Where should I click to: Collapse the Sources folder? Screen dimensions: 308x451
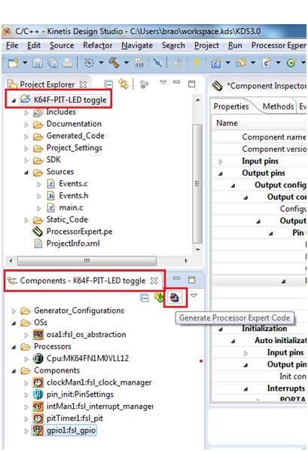click(26, 173)
